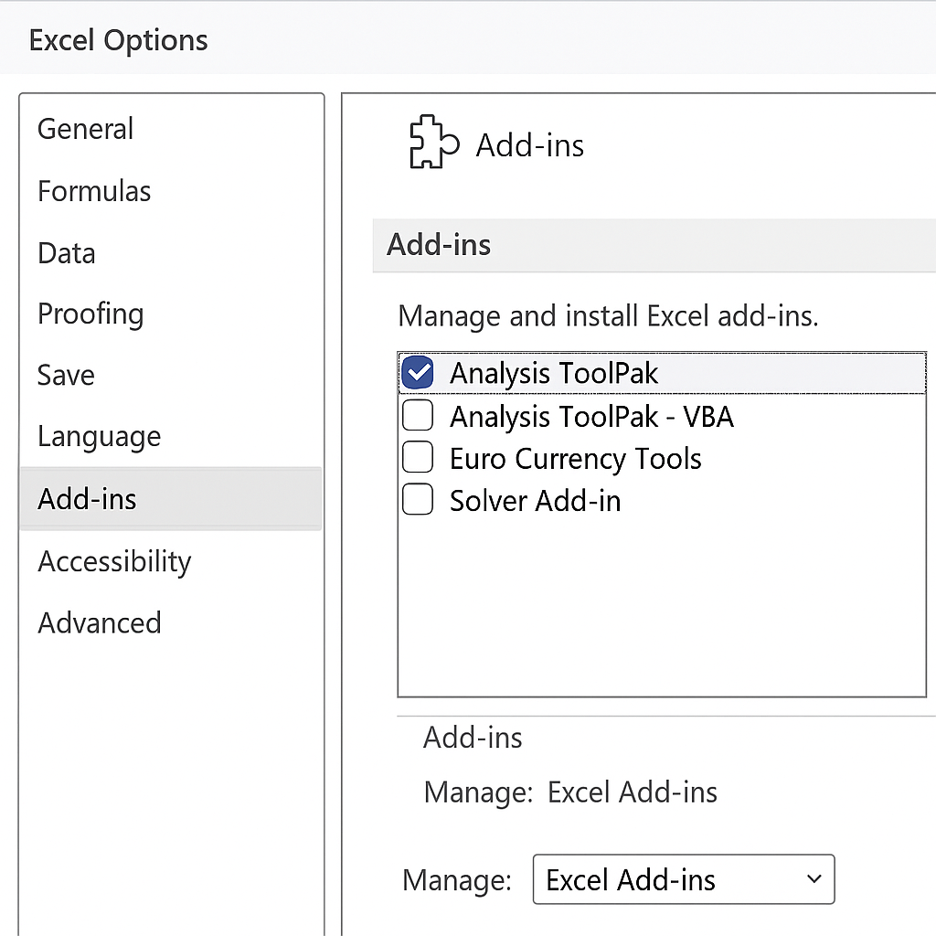Viewport: 936px width, 936px height.
Task: Click the bold Add-ins section header
Action: coord(439,245)
